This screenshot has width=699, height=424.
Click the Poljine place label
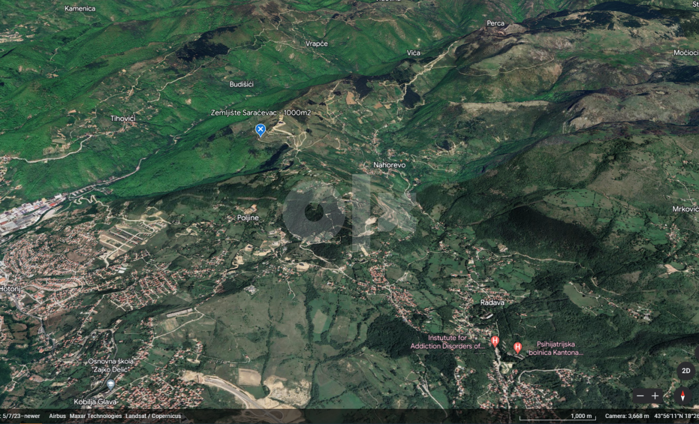pos(248,217)
